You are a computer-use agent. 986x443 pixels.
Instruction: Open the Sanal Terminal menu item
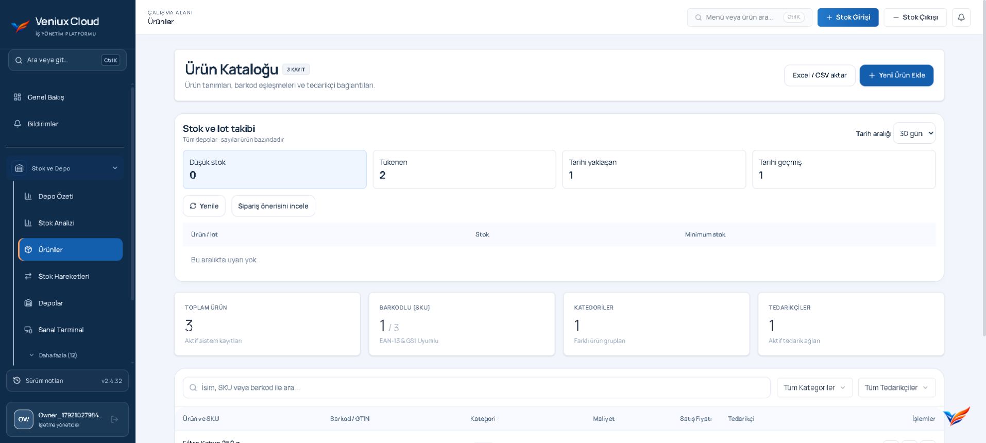coord(70,330)
